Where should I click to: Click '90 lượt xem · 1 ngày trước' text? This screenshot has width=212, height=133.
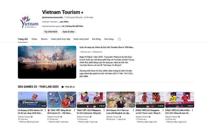[x=116, y=119]
